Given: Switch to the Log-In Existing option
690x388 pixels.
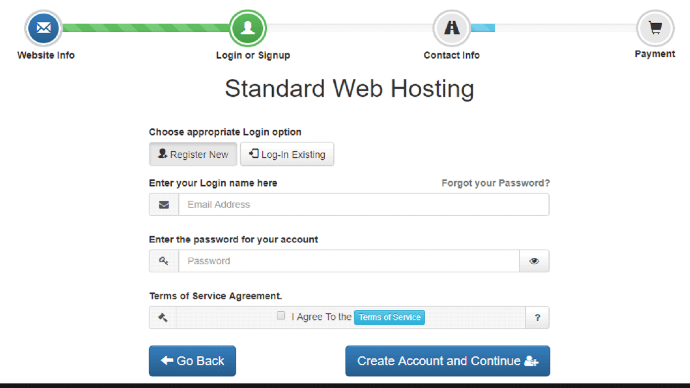Looking at the screenshot, I should (287, 154).
